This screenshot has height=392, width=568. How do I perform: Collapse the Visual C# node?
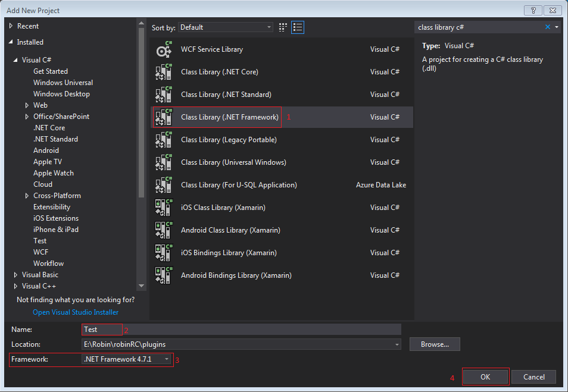15,60
